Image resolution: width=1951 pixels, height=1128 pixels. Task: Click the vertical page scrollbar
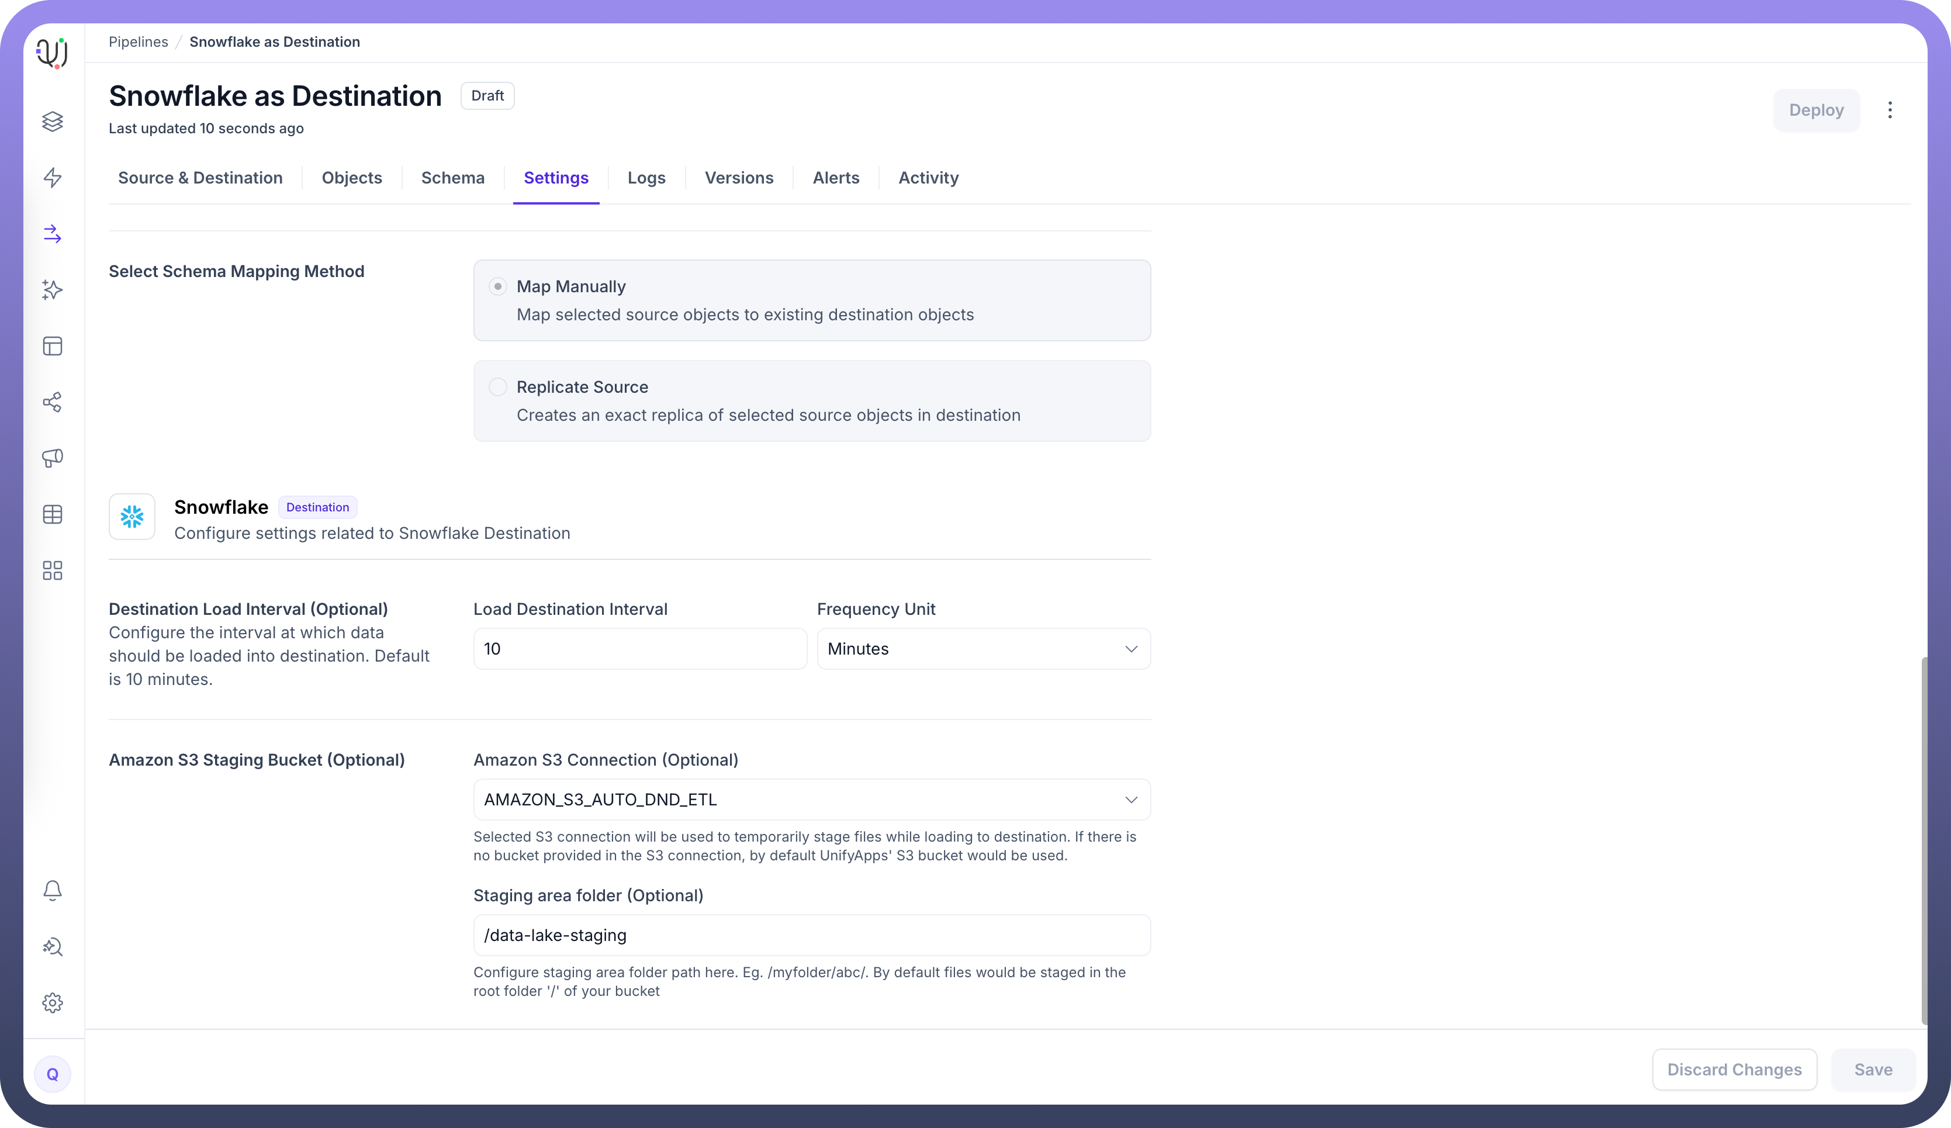coord(1923,840)
